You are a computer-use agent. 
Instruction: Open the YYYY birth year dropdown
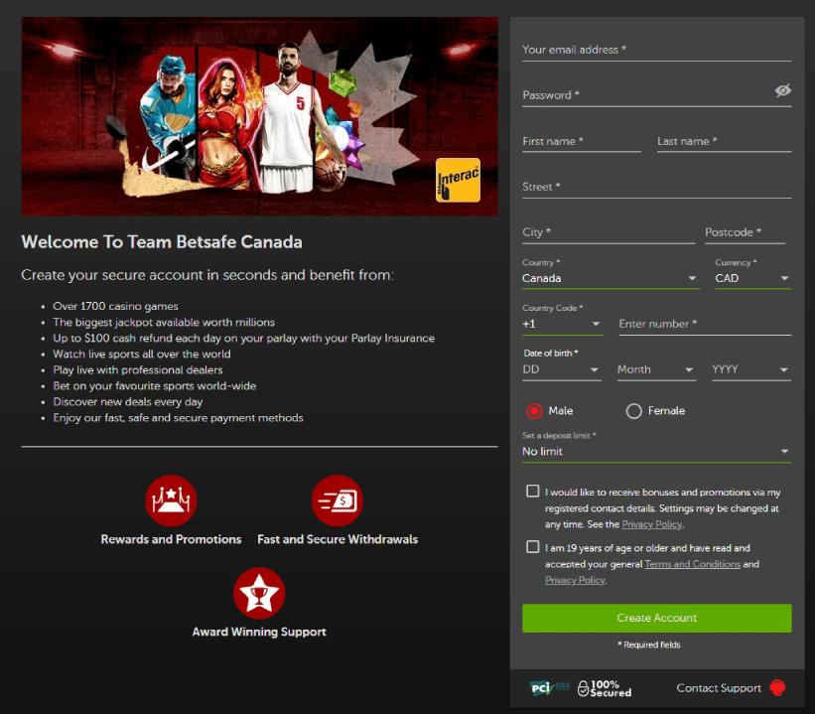(751, 369)
